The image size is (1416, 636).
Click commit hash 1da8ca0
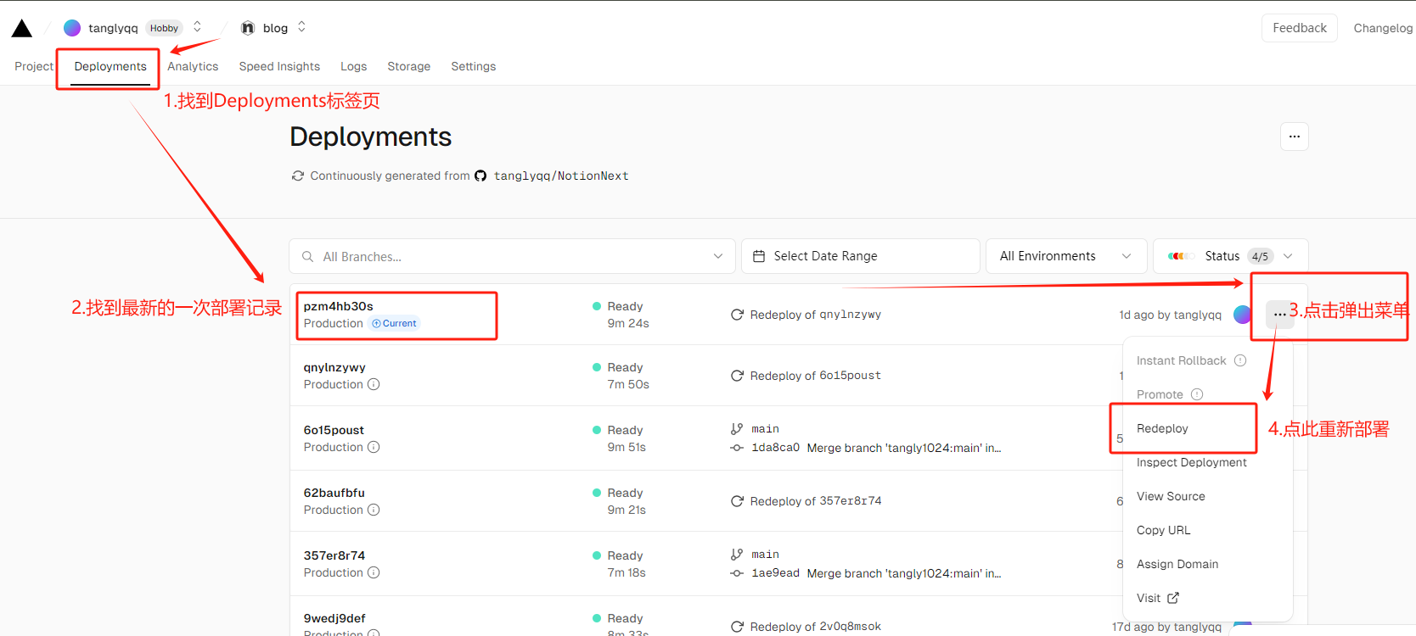(775, 448)
